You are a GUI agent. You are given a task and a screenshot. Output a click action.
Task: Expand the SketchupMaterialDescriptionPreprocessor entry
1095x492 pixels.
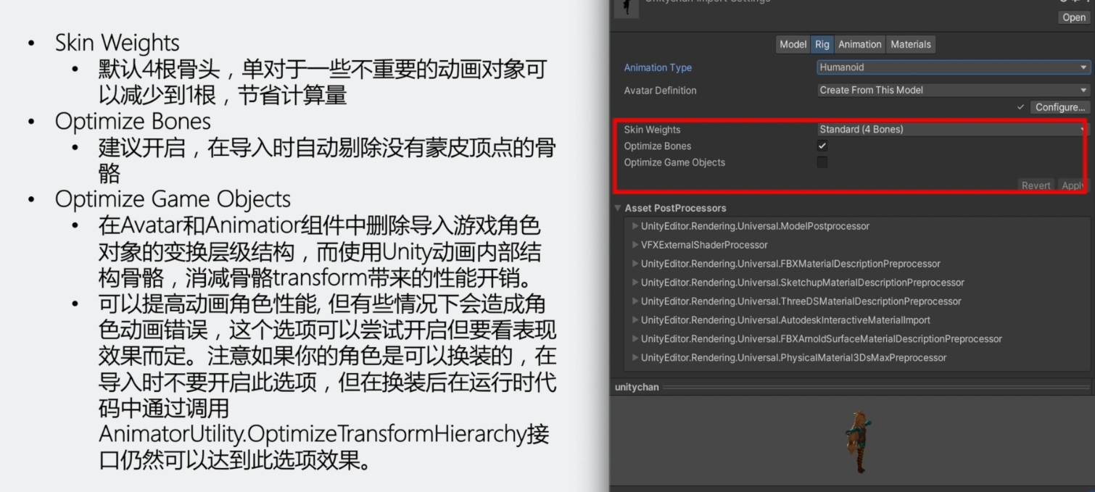(x=636, y=283)
